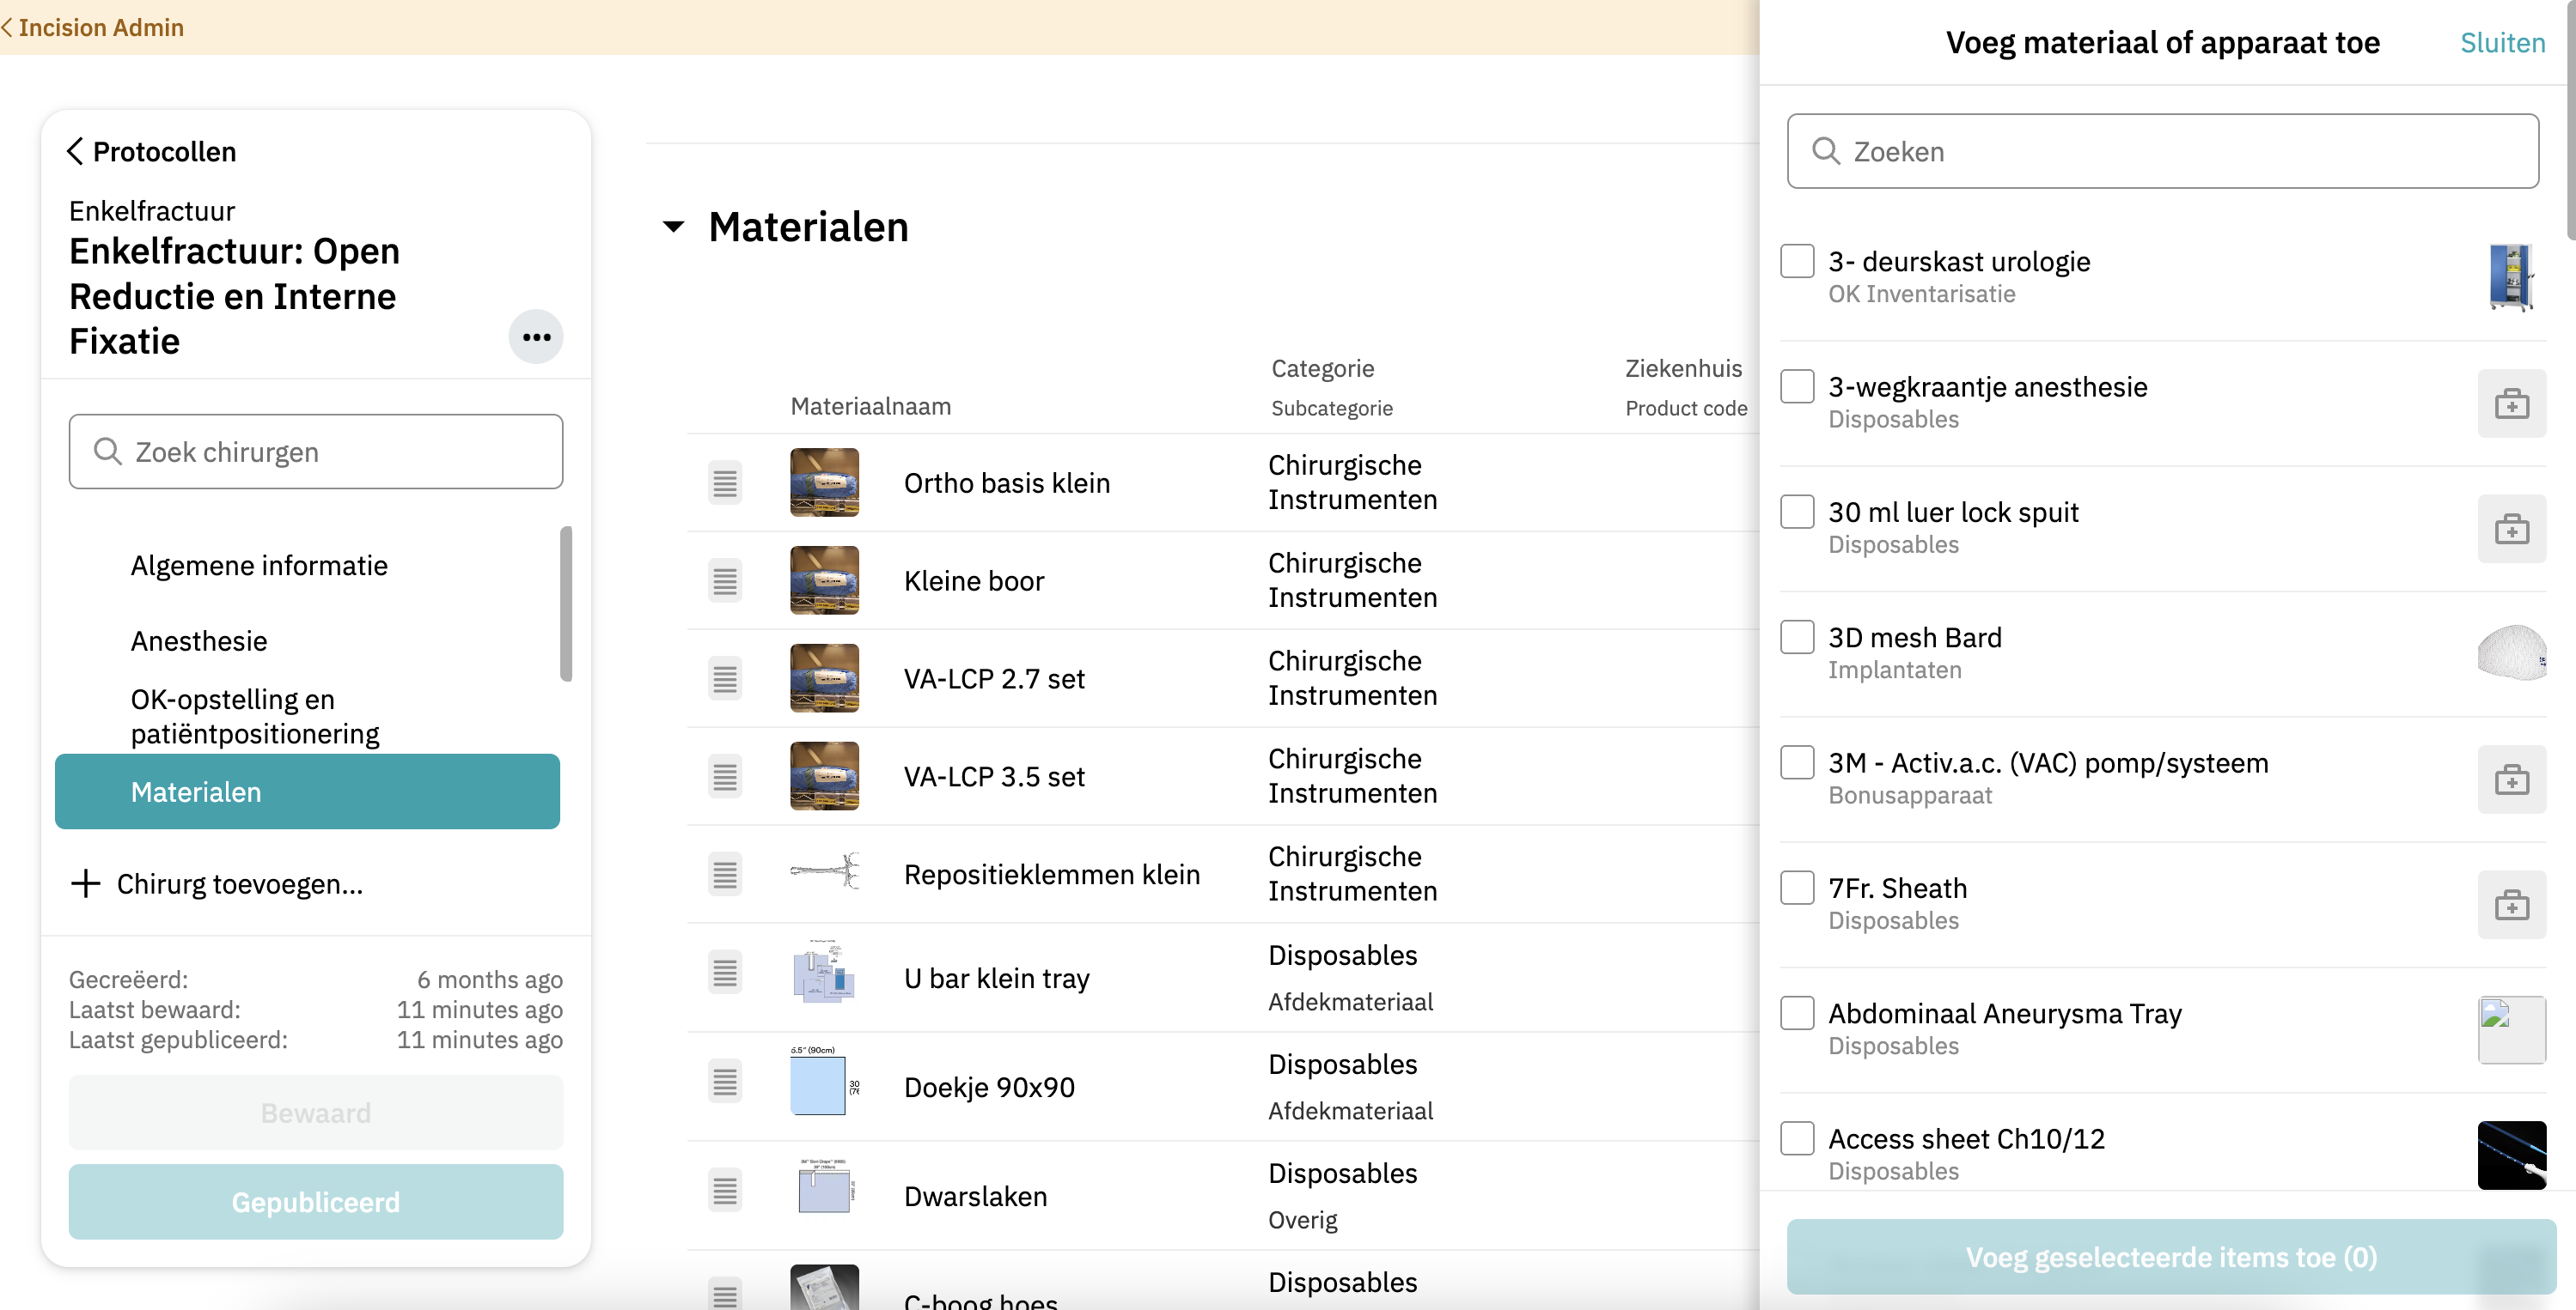The height and width of the screenshot is (1310, 2576).
Task: Click drag handle icon for Dwarslaken row
Action: pos(725,1190)
